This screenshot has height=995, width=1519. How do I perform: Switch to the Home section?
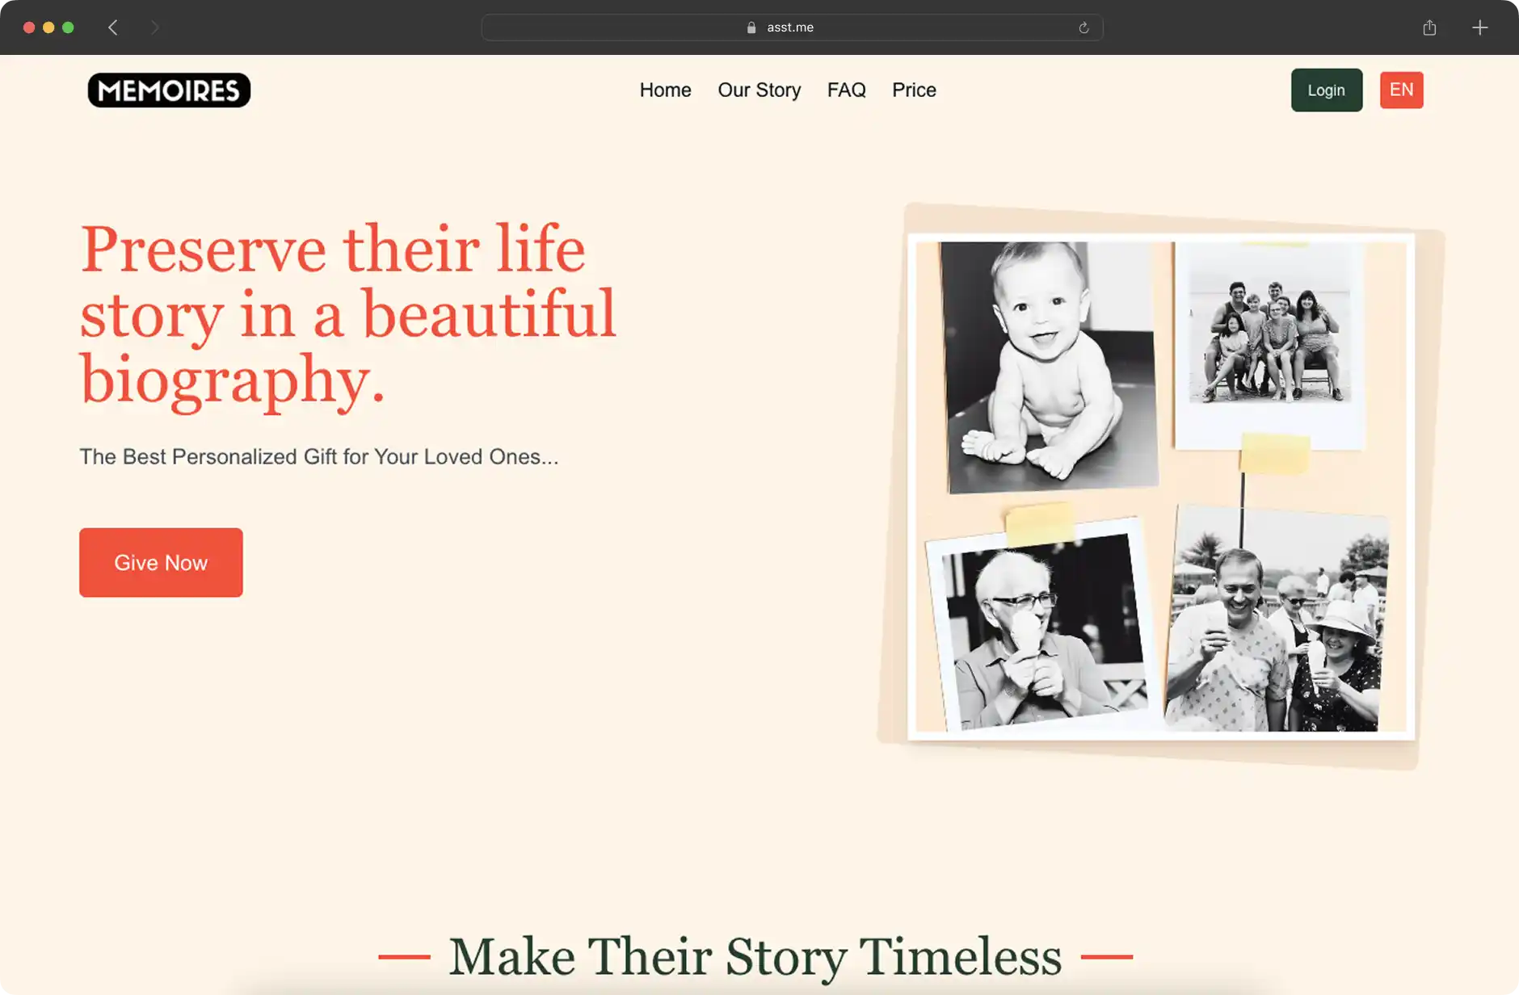click(665, 90)
